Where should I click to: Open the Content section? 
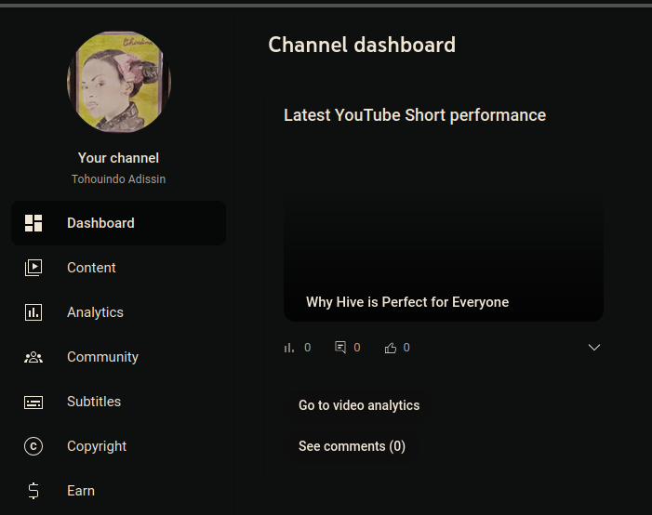click(118, 268)
